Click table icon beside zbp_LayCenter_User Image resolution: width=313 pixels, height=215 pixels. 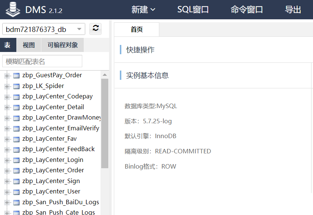pyautogui.click(x=16, y=192)
